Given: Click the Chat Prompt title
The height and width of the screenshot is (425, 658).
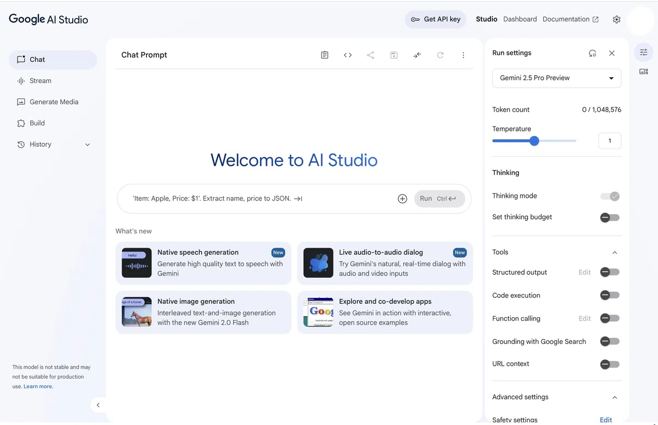Looking at the screenshot, I should 144,55.
